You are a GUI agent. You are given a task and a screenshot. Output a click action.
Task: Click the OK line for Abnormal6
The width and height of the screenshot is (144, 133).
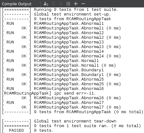(61, 98)
